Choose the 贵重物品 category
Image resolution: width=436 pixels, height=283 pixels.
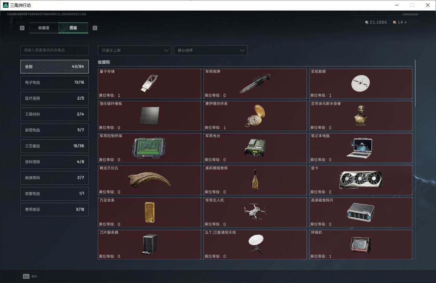[54, 194]
